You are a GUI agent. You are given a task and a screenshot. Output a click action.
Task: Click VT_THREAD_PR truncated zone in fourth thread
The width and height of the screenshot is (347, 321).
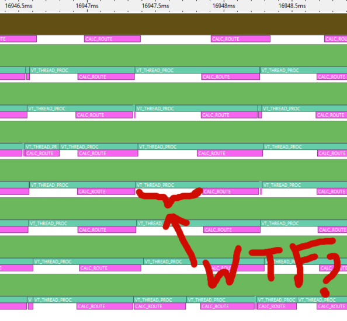[x=42, y=147]
